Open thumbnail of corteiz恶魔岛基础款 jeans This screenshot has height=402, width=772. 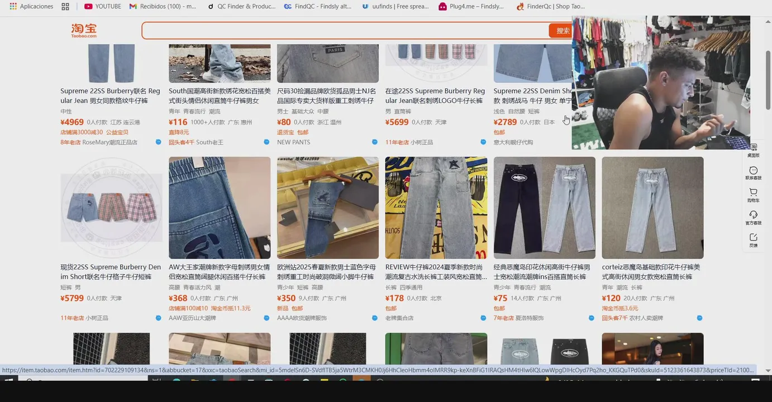pos(653,208)
